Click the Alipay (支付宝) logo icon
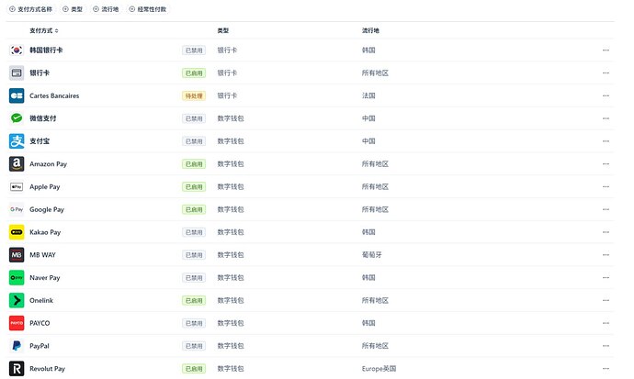This screenshot has height=379, width=634. [x=17, y=141]
